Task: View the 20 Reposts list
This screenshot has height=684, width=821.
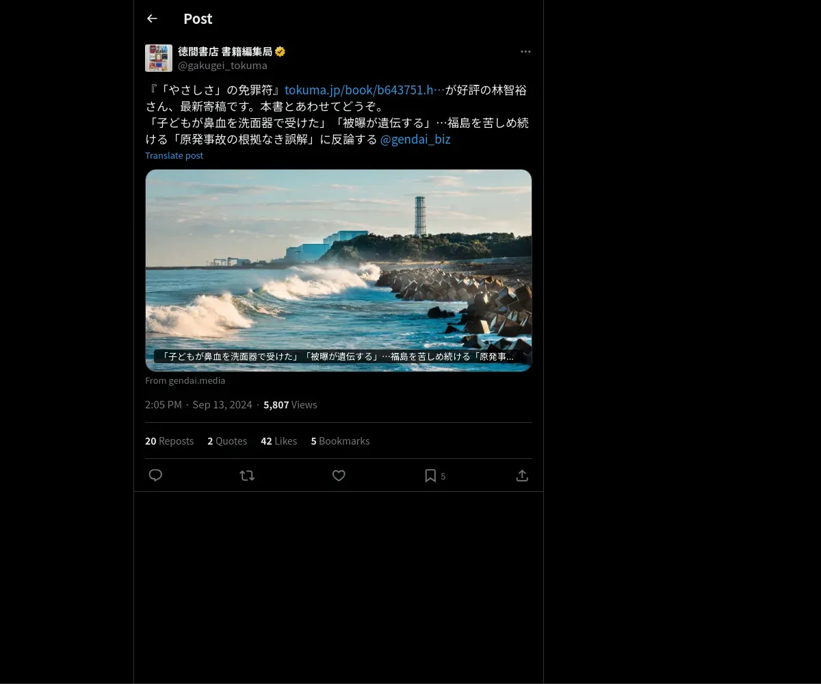Action: tap(169, 440)
